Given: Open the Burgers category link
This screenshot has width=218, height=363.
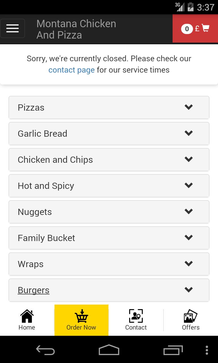Looking at the screenshot, I should pos(33,290).
